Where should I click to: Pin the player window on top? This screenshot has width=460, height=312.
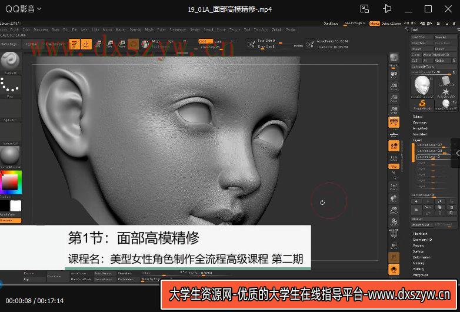coord(387,9)
